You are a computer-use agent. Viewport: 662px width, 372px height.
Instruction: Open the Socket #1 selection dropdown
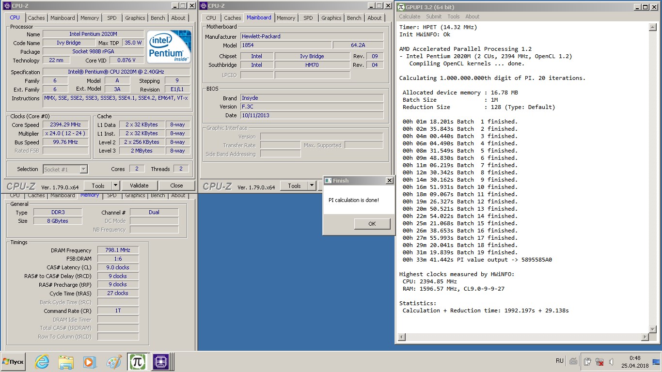tap(65, 169)
